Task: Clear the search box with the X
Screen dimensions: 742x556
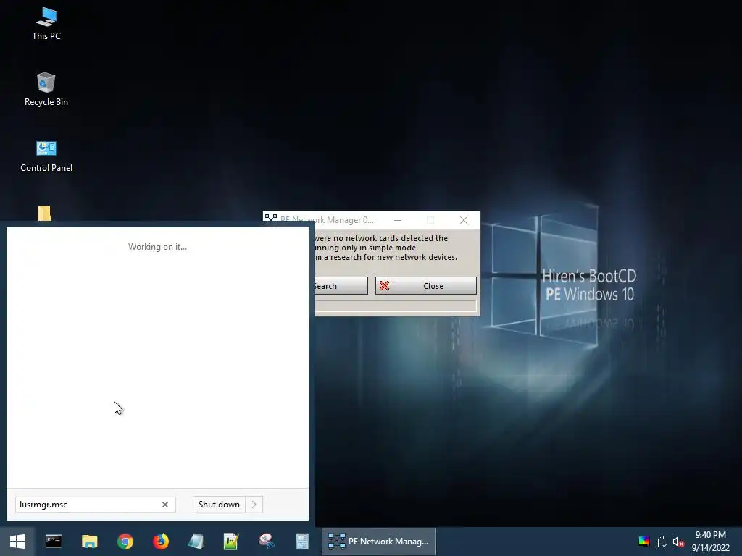Action: (x=165, y=505)
